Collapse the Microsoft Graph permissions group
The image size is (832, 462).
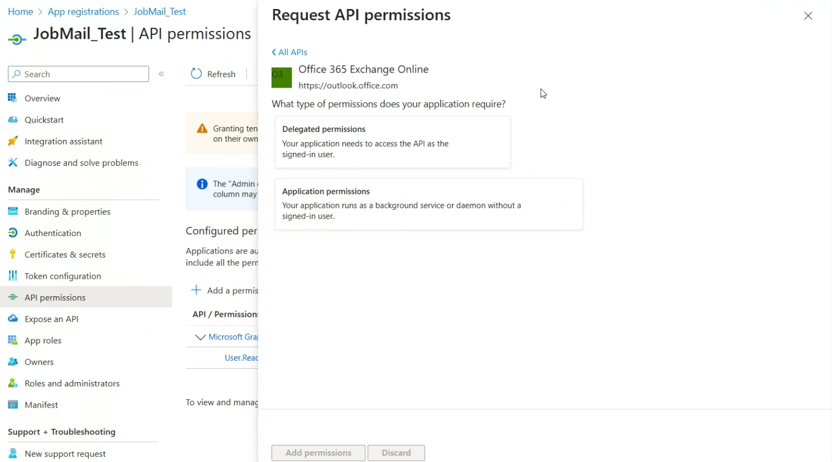[200, 337]
